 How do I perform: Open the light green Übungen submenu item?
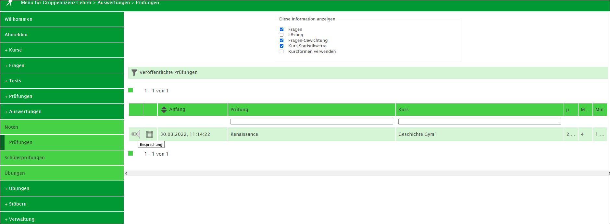click(62, 173)
